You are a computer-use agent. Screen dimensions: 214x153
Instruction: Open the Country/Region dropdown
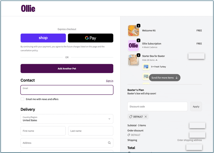coord(67,119)
